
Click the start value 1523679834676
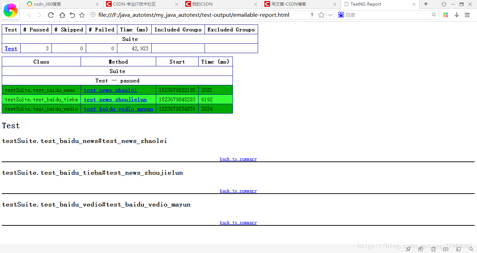(x=177, y=109)
